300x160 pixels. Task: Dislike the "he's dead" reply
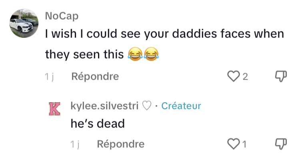281,144
